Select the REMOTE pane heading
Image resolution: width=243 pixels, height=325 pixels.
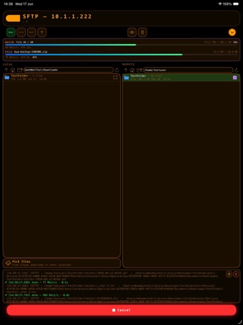[128, 64]
